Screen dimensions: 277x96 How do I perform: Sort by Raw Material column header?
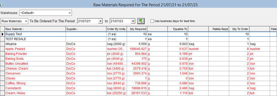pos(35,29)
